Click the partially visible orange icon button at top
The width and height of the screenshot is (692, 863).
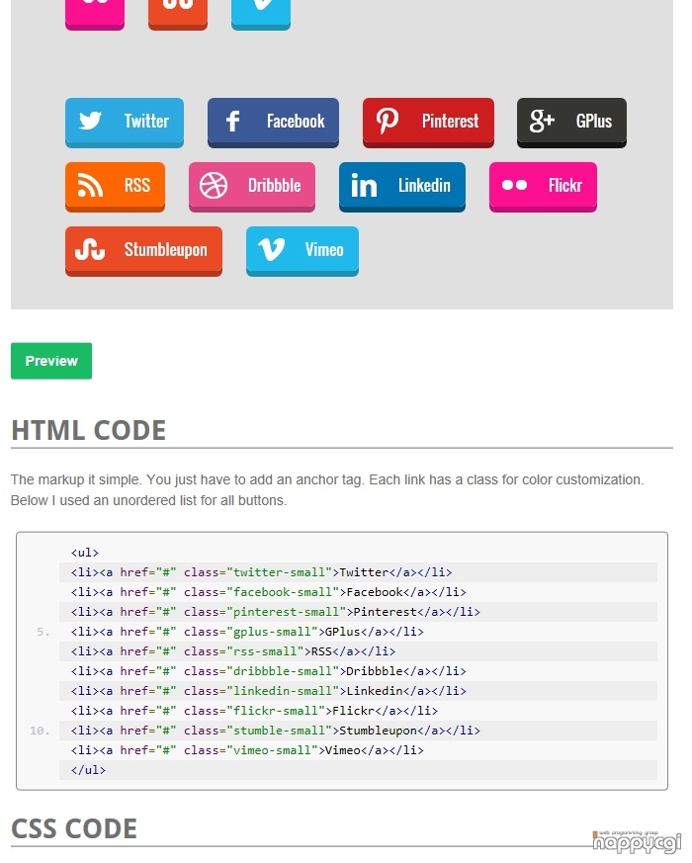click(178, 14)
